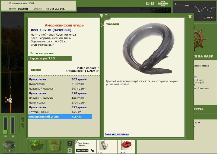217x154 pixels.
Task: Switch to tackle slot 2
Action: [70, 144]
